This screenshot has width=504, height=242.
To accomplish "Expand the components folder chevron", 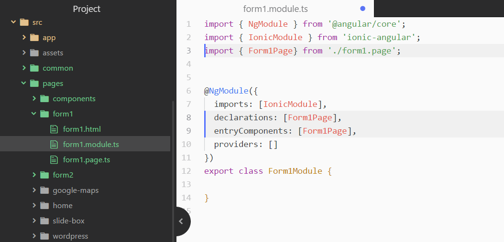I will click(x=34, y=98).
